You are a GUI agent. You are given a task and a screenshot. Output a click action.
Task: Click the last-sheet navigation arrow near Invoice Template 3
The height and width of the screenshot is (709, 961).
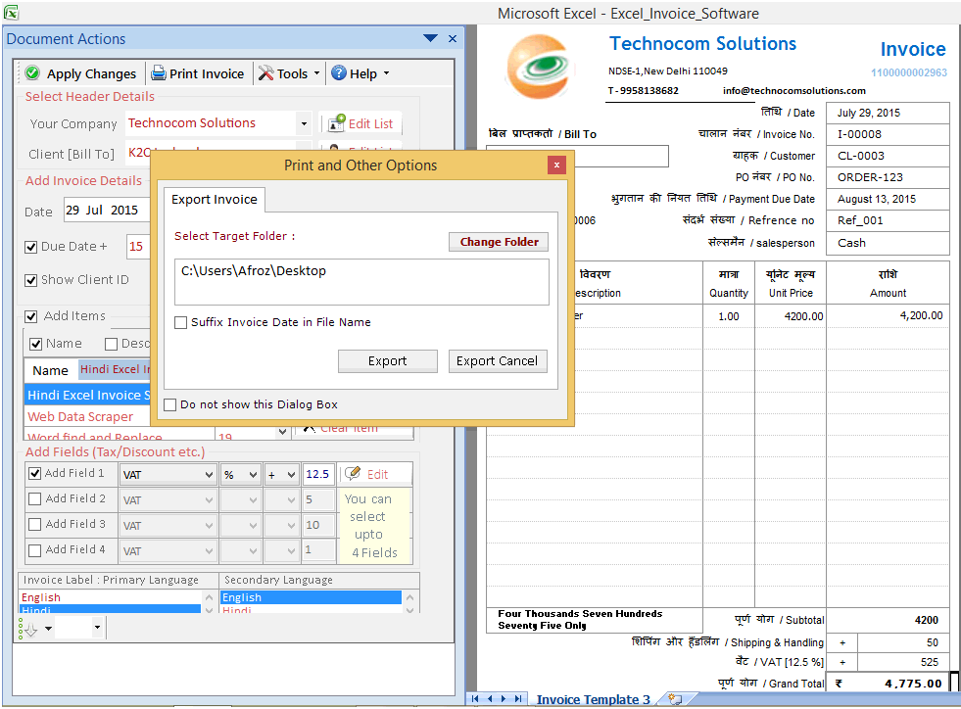click(519, 698)
